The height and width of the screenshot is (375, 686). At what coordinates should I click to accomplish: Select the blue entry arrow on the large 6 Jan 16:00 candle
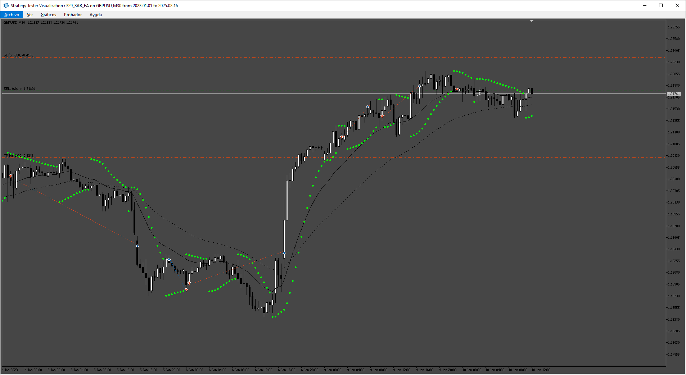pyautogui.click(x=284, y=253)
